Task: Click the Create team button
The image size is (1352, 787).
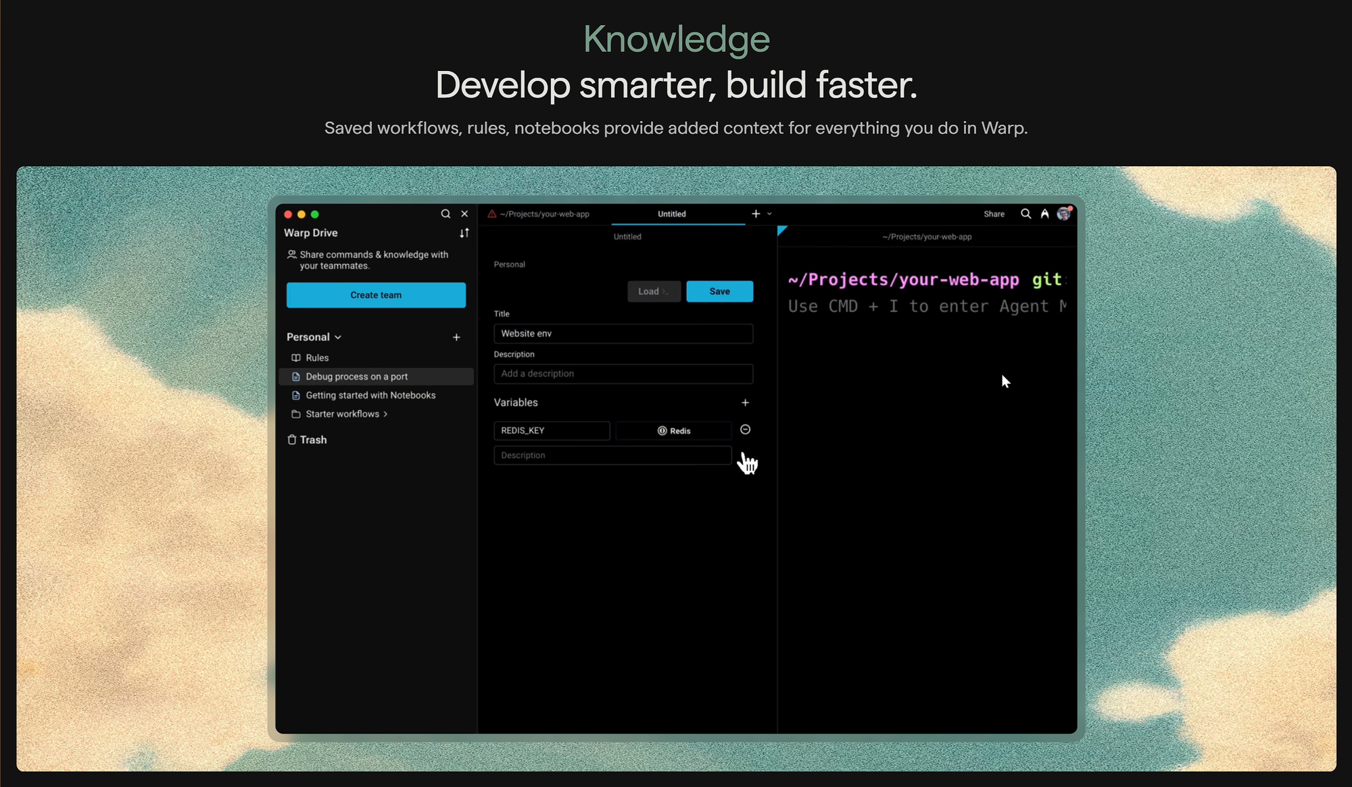Action: click(x=376, y=295)
